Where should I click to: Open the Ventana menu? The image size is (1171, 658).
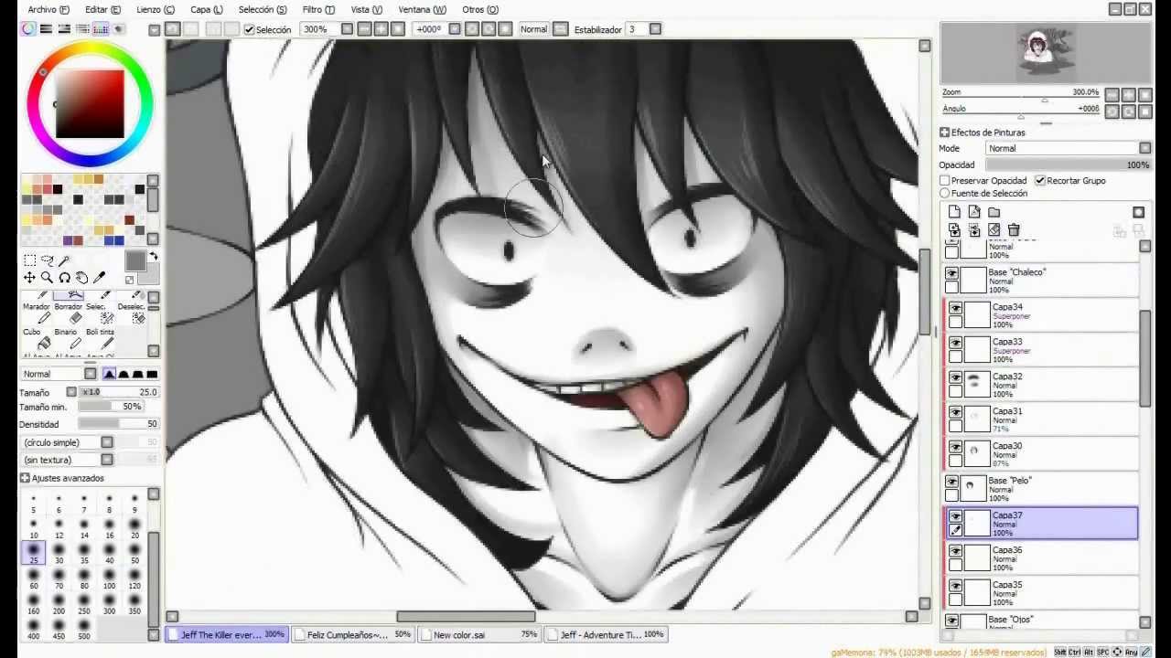tap(422, 9)
